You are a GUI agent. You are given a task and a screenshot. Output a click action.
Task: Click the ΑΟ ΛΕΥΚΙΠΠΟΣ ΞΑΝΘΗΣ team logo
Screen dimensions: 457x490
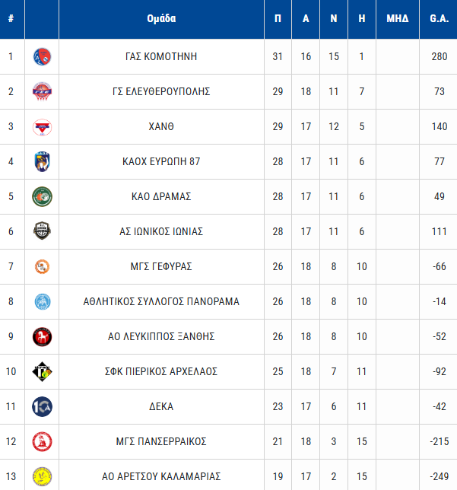click(42, 336)
